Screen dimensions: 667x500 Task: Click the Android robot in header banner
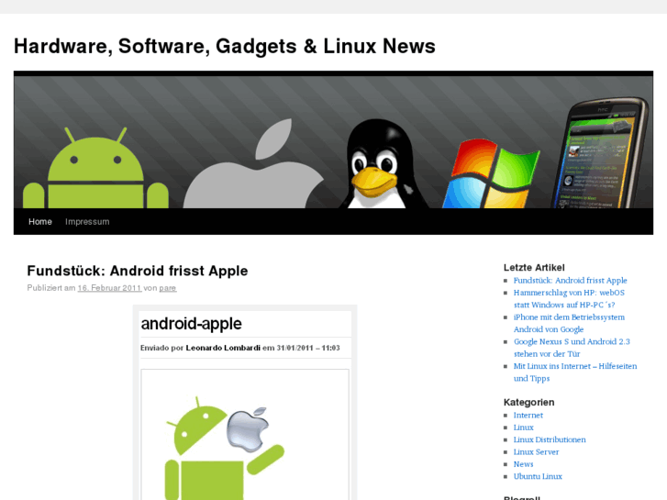click(95, 168)
